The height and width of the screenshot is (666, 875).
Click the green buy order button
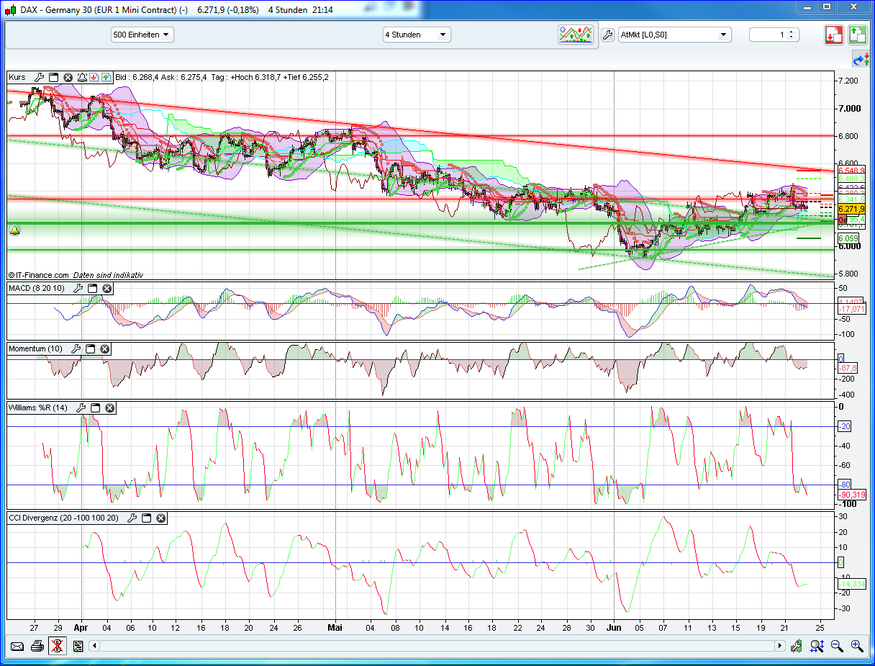tap(857, 35)
